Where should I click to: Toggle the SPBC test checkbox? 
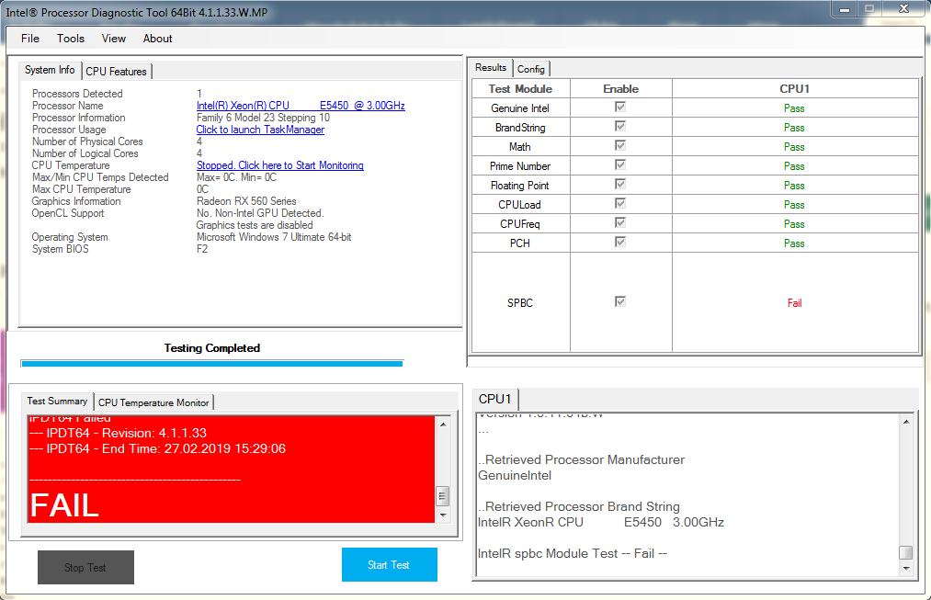click(620, 301)
